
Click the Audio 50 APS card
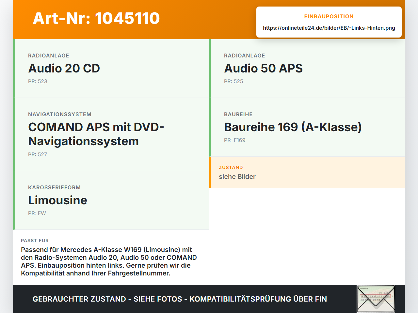point(307,69)
